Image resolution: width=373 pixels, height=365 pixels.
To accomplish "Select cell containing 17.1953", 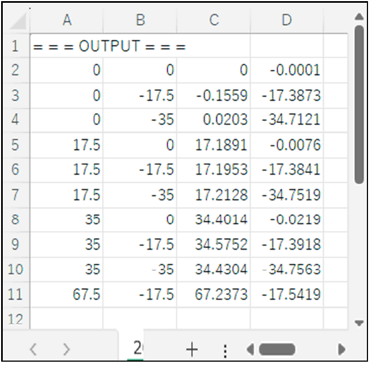I will pyautogui.click(x=214, y=170).
